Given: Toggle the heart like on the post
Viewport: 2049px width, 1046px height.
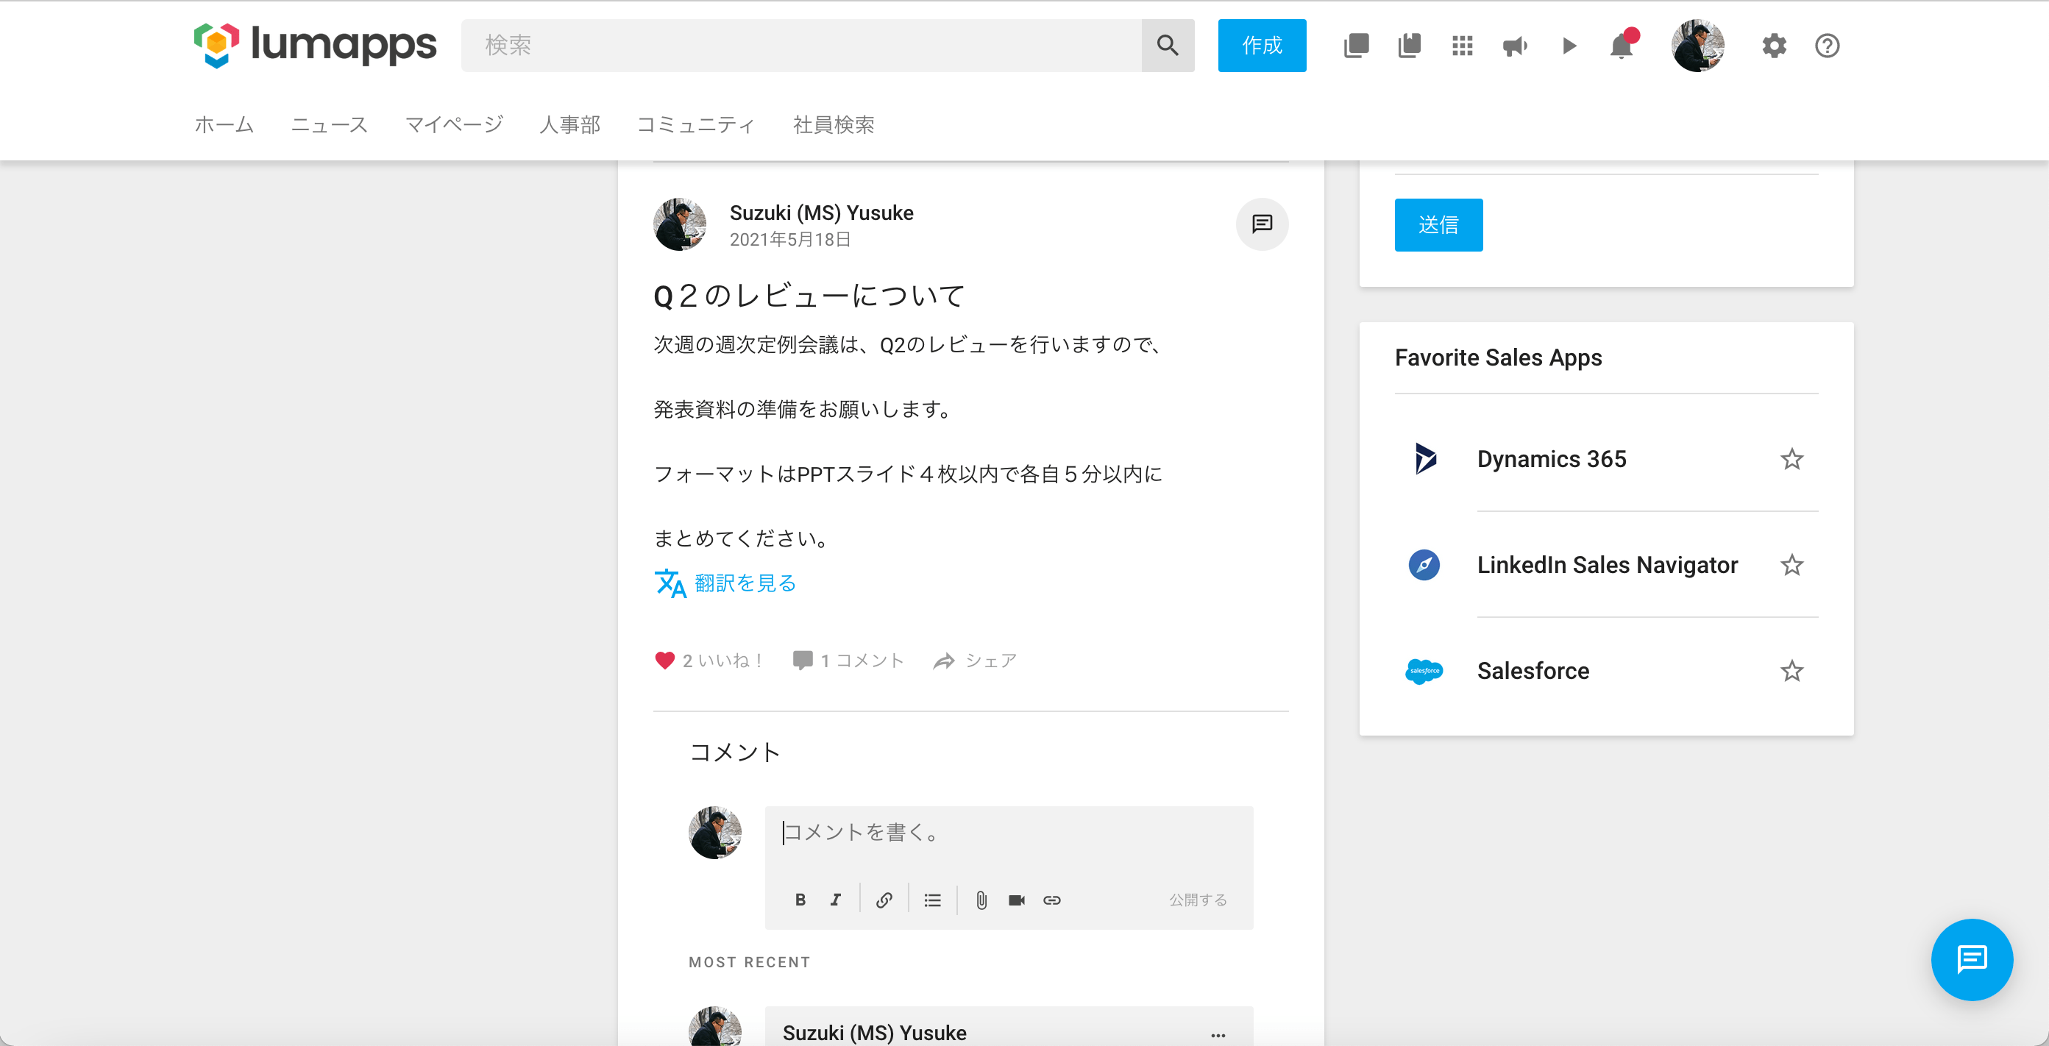Looking at the screenshot, I should [x=664, y=661].
